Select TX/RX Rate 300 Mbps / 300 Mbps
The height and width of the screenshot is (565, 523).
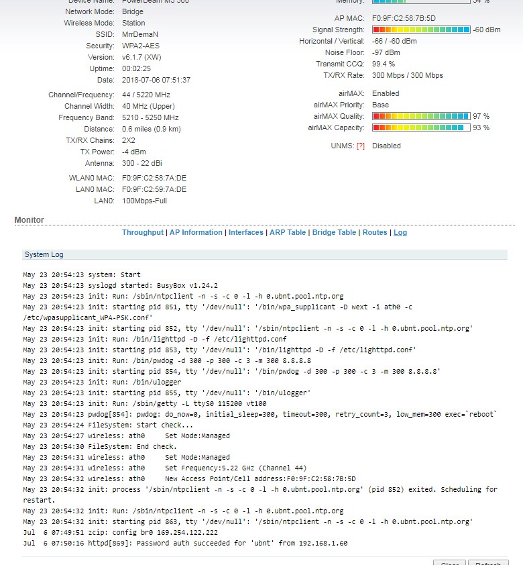(x=408, y=75)
